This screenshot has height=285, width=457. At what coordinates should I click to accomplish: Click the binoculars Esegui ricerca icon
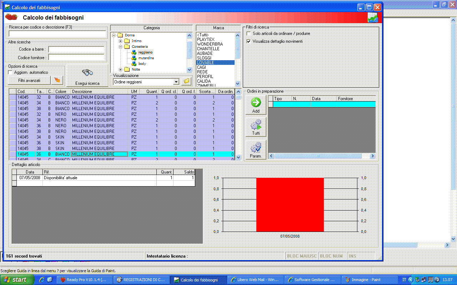pos(87,73)
